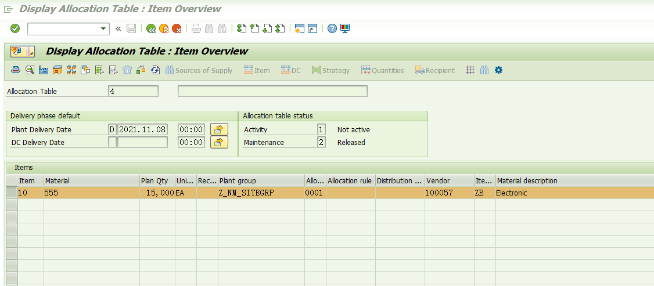Go to Next Page icon
This screenshot has width=654, height=286.
tap(267, 29)
